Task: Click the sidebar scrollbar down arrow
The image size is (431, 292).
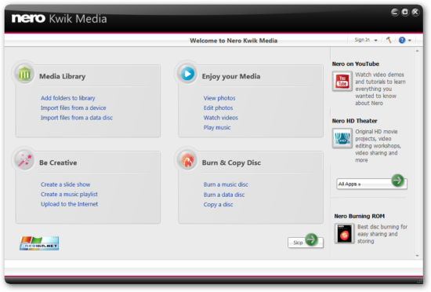Action: tap(417, 256)
